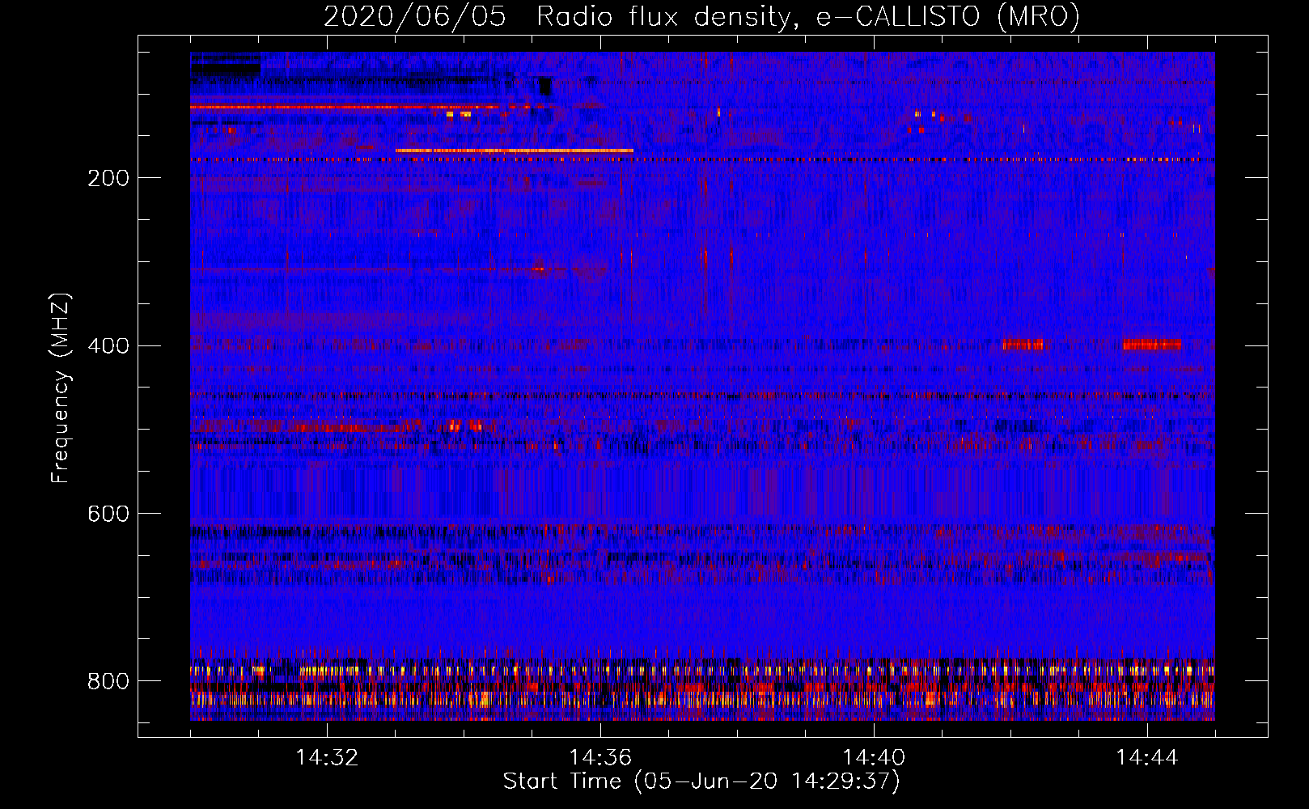The width and height of the screenshot is (1309, 809).
Task: Select the 800 frequency tick label
Action: (108, 681)
